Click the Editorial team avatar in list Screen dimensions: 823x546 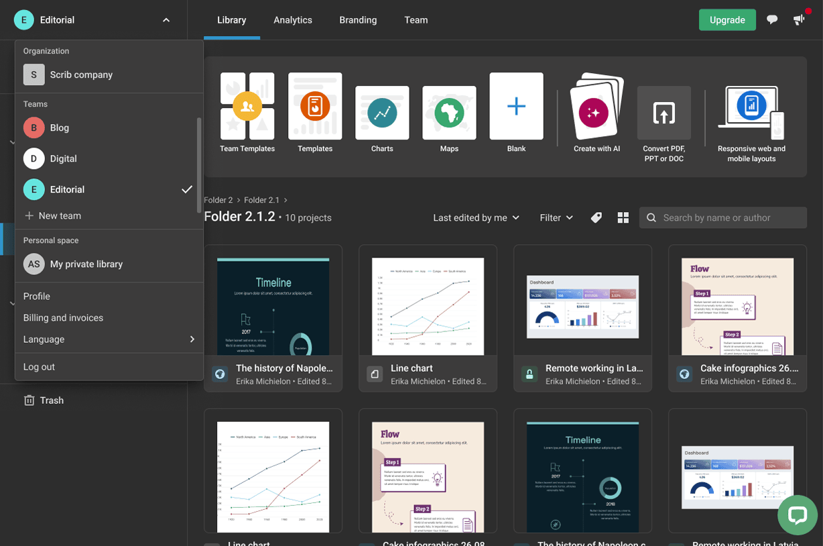pyautogui.click(x=34, y=189)
